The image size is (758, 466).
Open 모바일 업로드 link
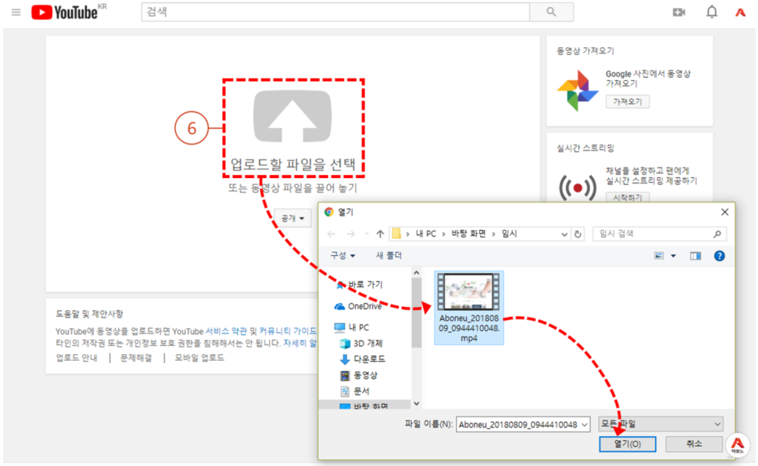click(x=199, y=358)
